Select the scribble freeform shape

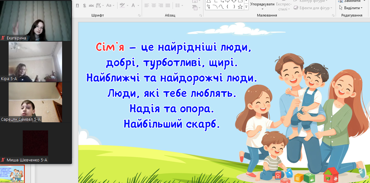pyautogui.click(x=209, y=7)
